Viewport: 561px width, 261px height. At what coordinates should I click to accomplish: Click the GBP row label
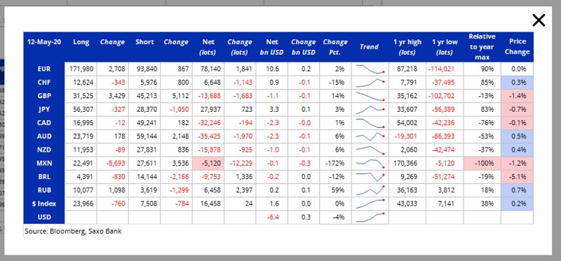44,96
